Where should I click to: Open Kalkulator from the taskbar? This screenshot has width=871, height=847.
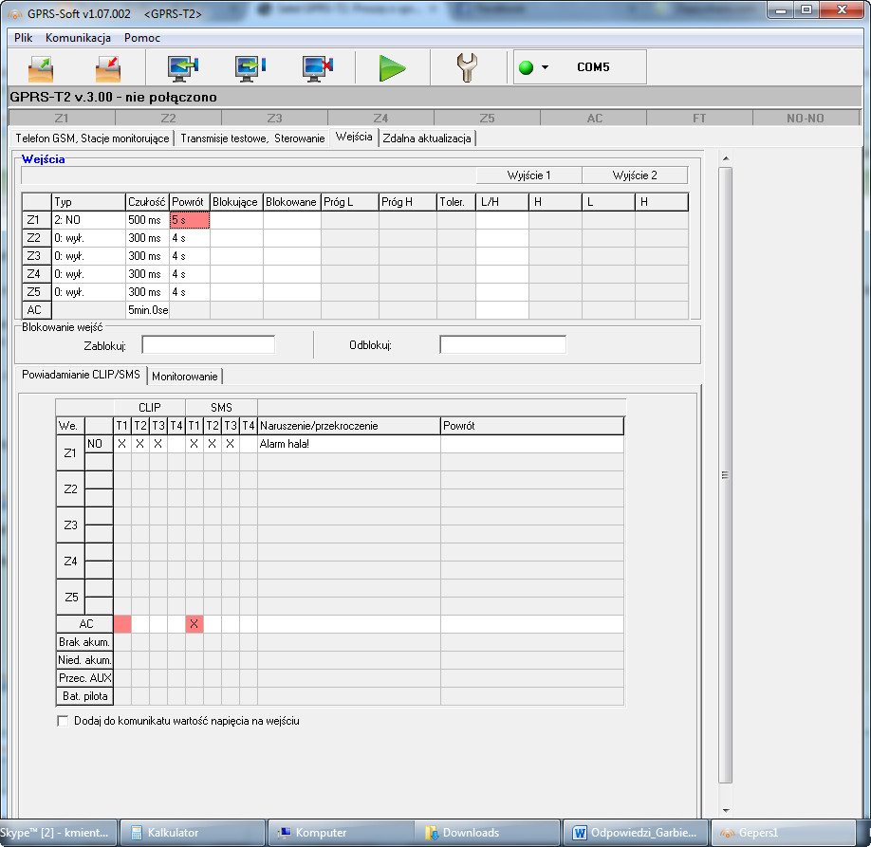tap(193, 833)
